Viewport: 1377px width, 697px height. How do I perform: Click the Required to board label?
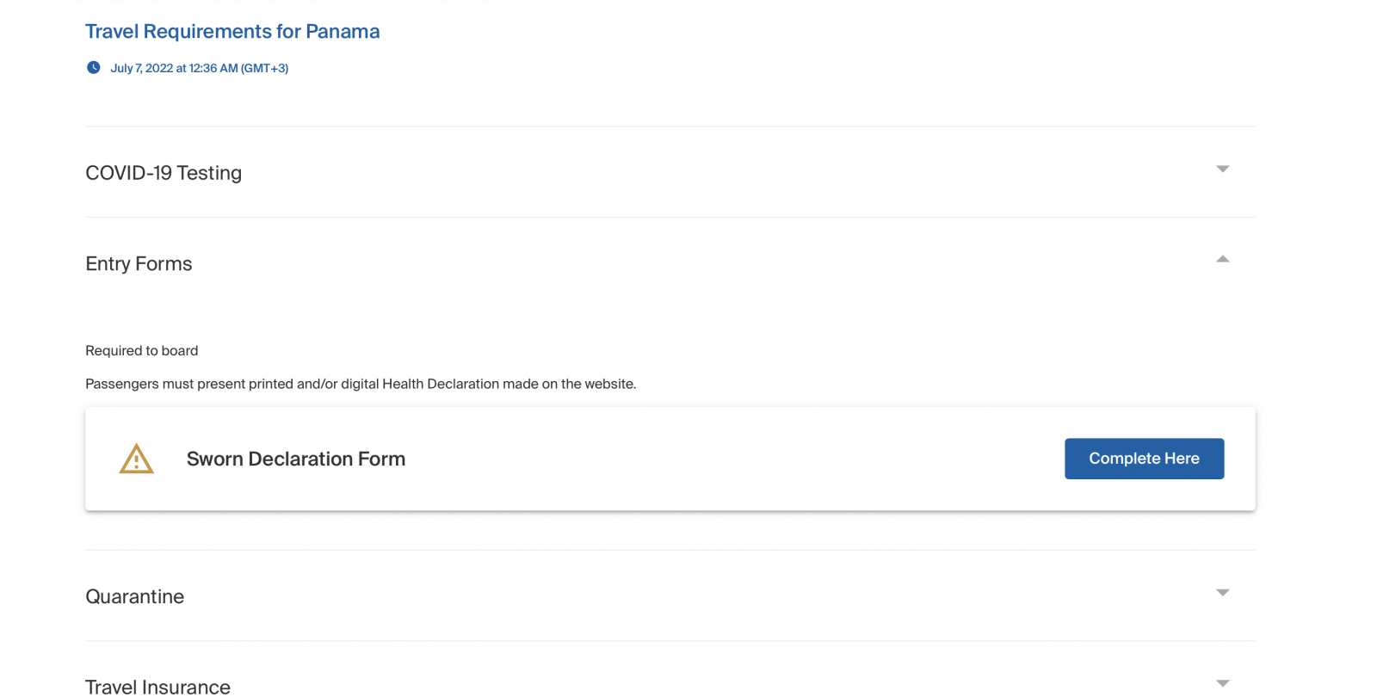tap(141, 351)
